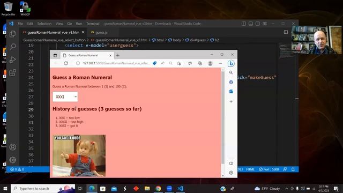The width and height of the screenshot is (343, 193).
Task: Open the VS Code Search icon
Action: coord(13,47)
